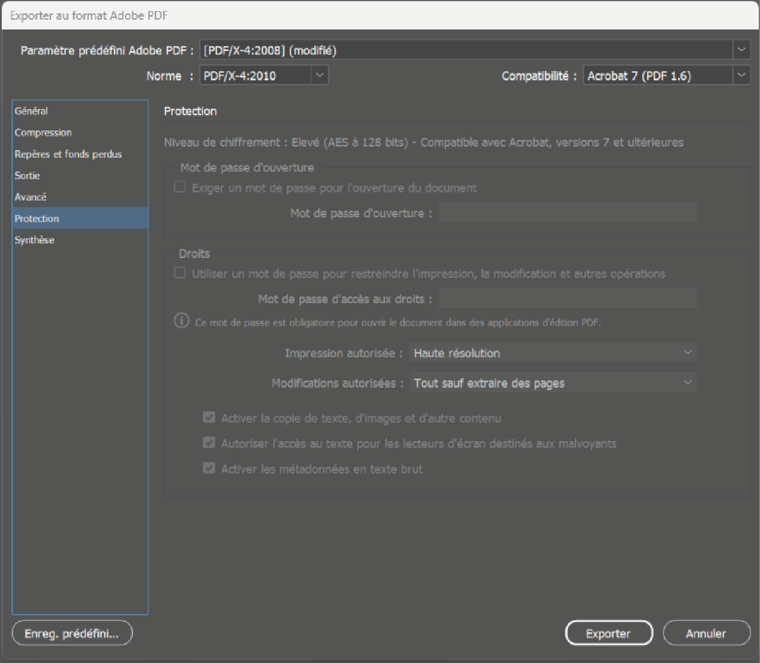Click the info icon beside password note
The width and height of the screenshot is (760, 663).
pyautogui.click(x=181, y=320)
